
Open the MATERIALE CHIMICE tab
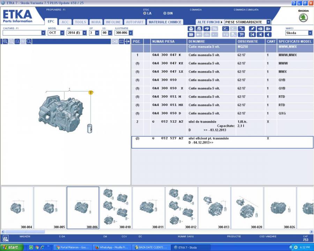pos(165,22)
